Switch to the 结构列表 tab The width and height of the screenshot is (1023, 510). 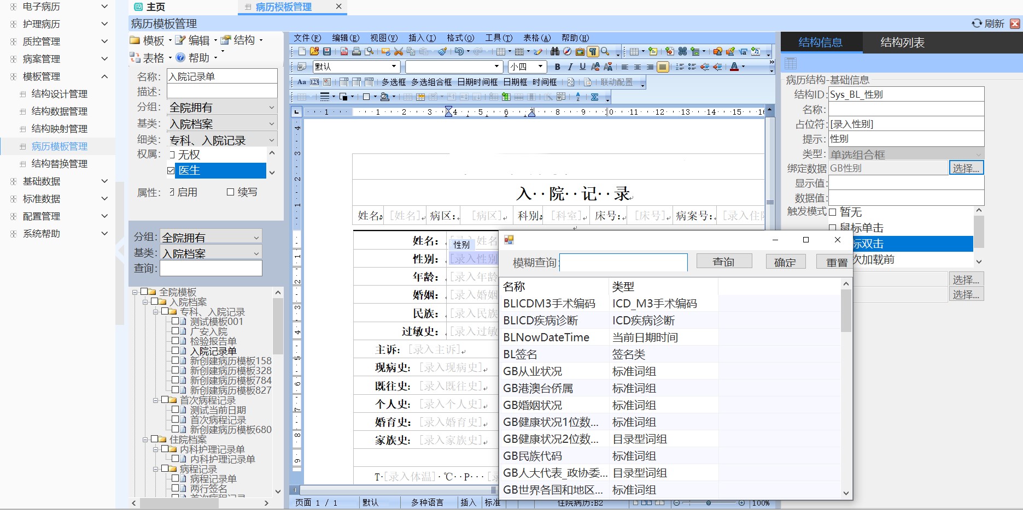pos(903,43)
